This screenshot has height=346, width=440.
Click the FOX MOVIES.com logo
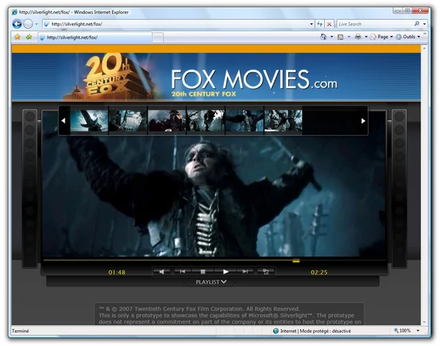click(x=254, y=79)
